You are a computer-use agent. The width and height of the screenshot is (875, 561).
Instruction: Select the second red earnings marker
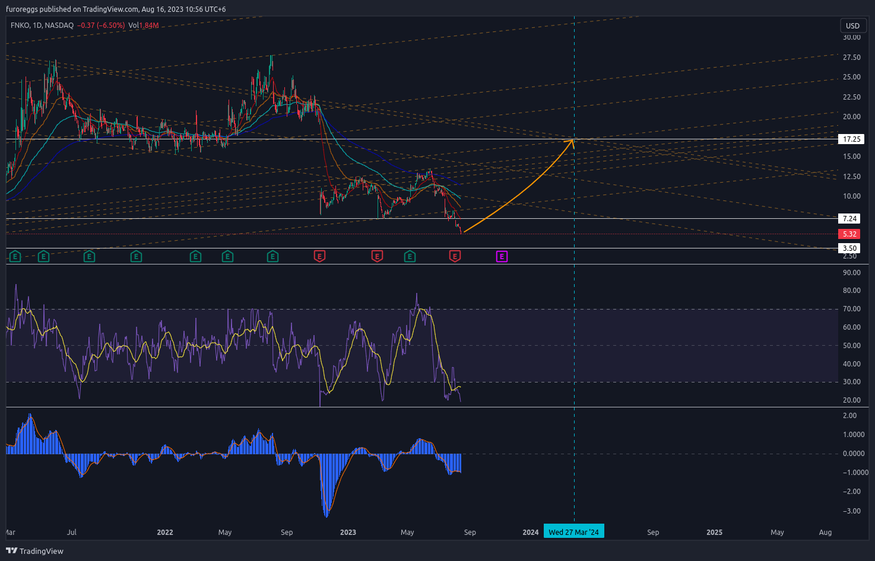pos(377,257)
